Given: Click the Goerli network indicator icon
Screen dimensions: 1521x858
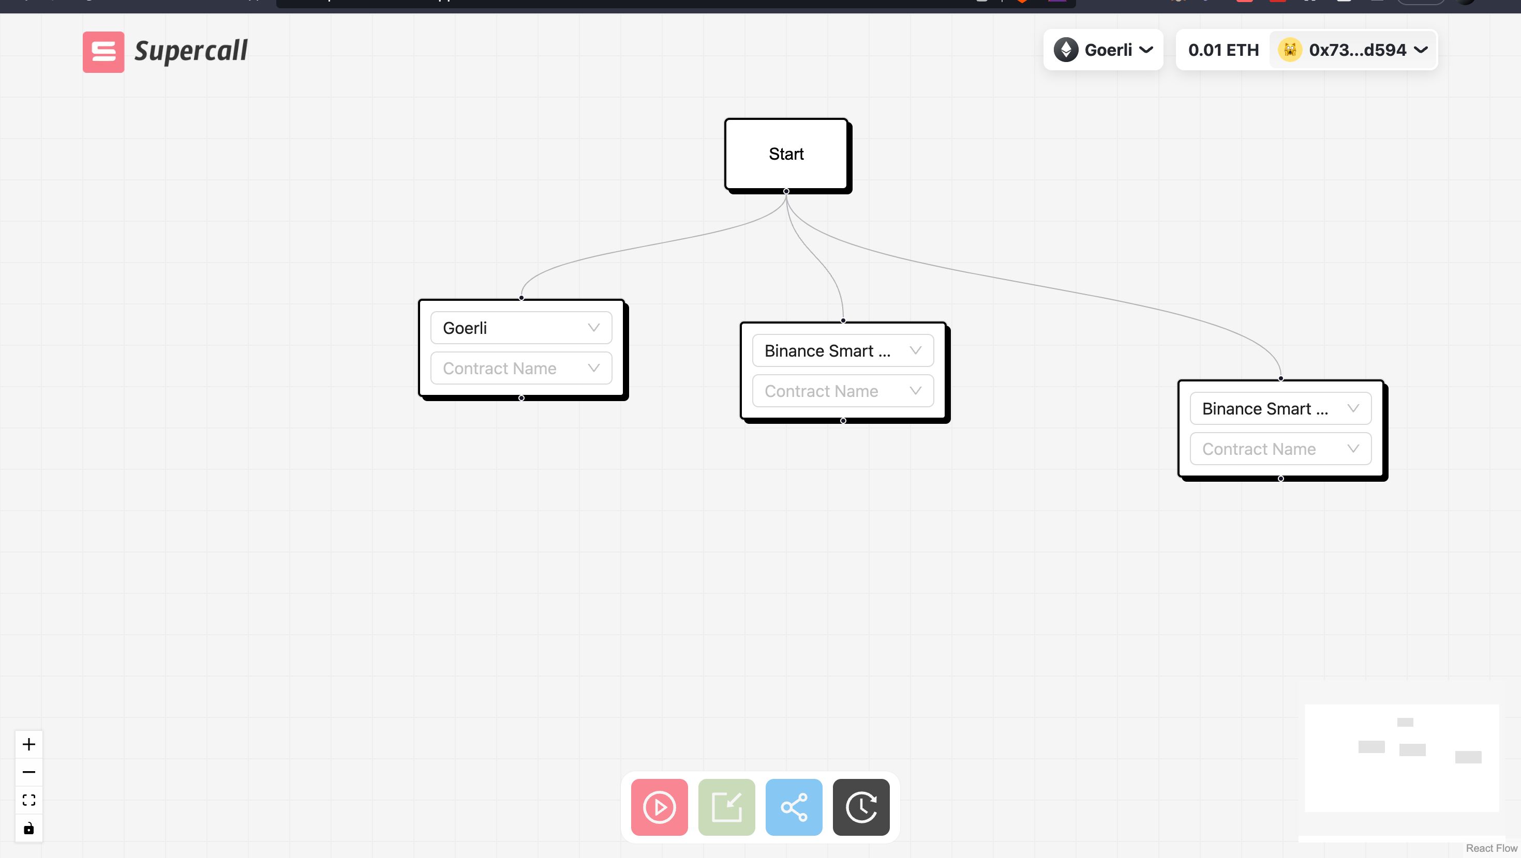Looking at the screenshot, I should [x=1067, y=50].
